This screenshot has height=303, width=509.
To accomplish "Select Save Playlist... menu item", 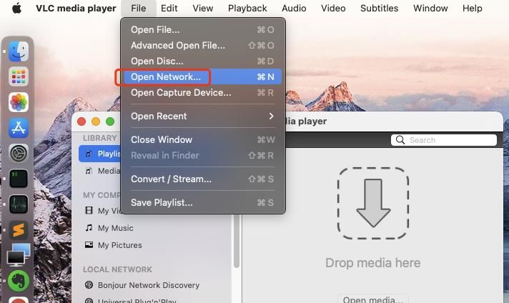I will [x=202, y=203].
